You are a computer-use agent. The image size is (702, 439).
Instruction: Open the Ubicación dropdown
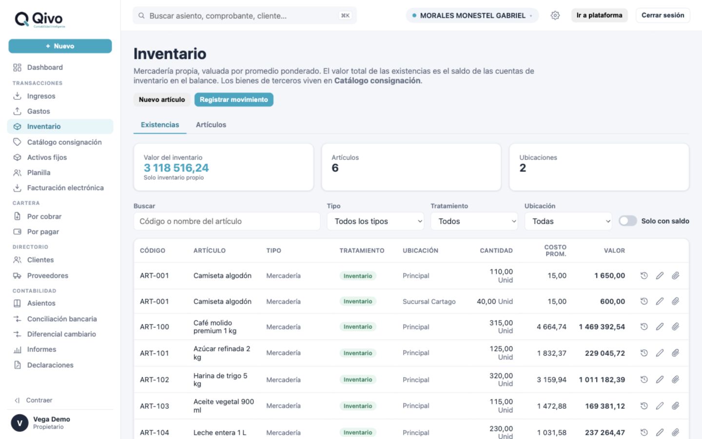[x=568, y=221]
